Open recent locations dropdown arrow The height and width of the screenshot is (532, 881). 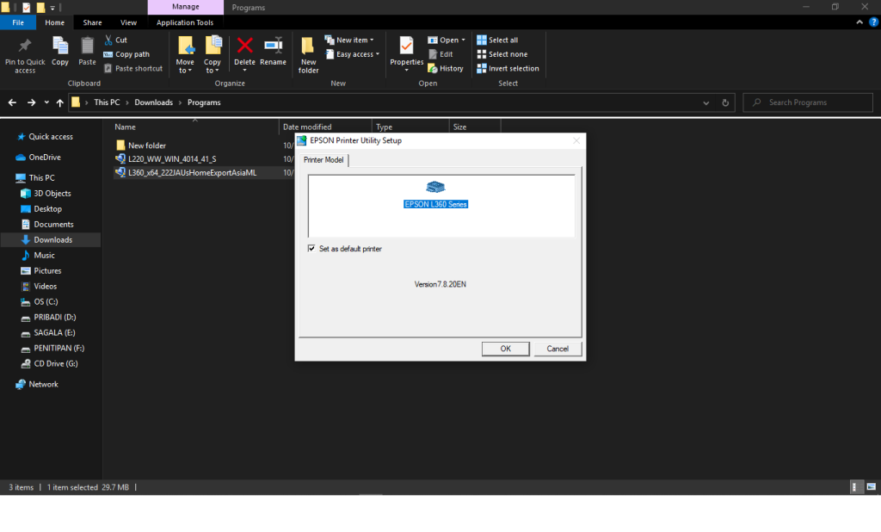46,102
